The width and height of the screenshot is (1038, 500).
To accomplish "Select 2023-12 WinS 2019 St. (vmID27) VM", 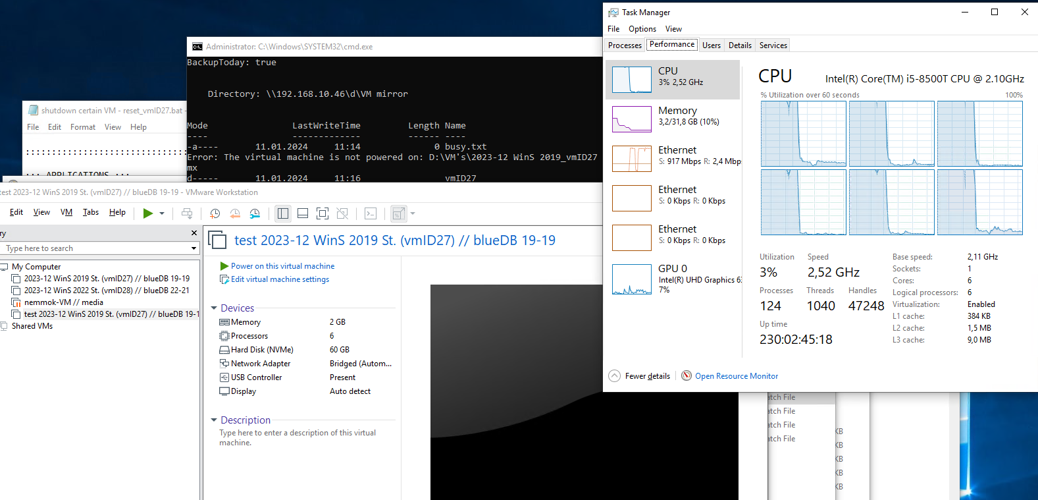I will [x=107, y=279].
